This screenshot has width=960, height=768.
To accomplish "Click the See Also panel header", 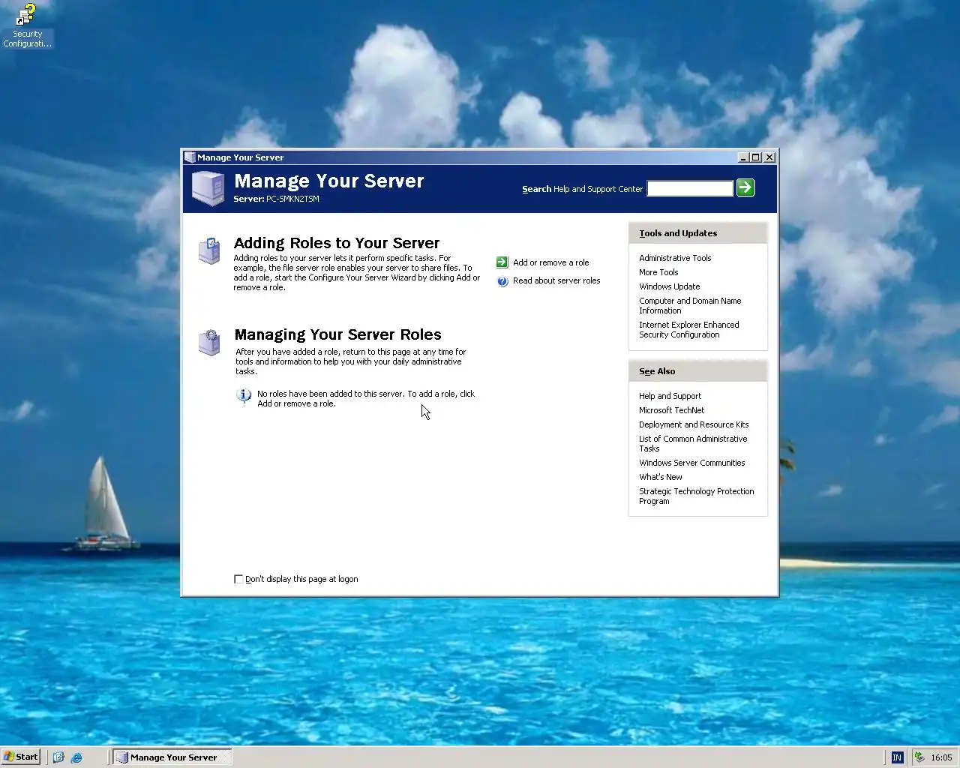I will point(698,371).
